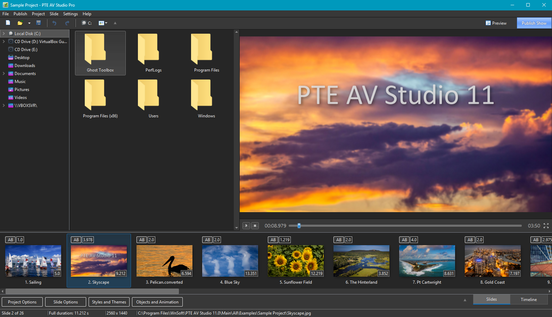Open the file list view mode dropdown

(103, 23)
